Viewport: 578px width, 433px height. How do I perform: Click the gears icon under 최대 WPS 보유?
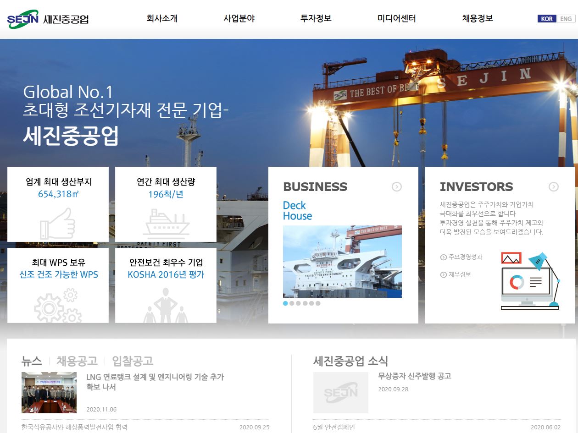point(58,305)
